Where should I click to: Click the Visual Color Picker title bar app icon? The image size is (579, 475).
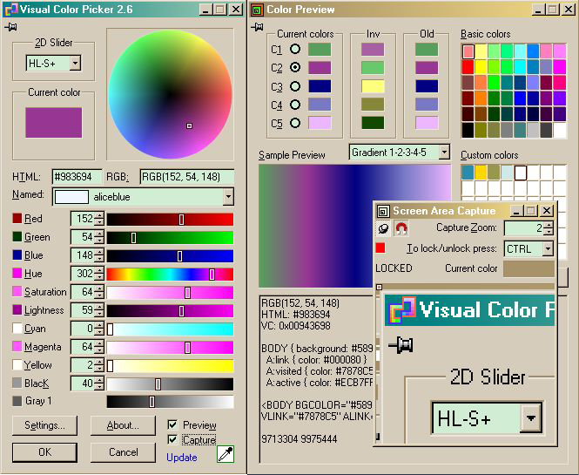[x=10, y=10]
